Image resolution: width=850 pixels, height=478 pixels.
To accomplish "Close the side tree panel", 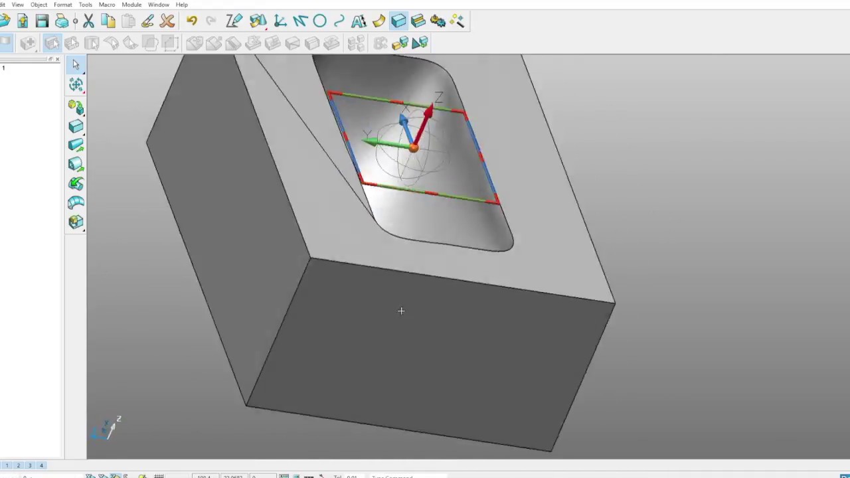I will pos(57,60).
